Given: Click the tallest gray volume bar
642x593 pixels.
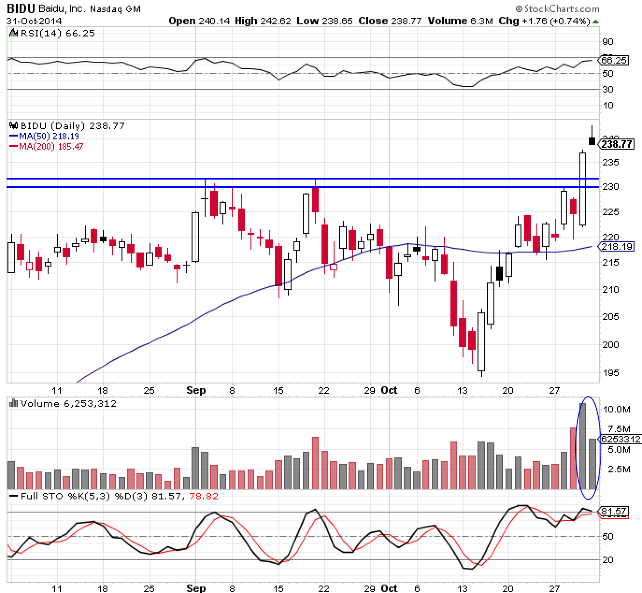Looking at the screenshot, I should 583,446.
